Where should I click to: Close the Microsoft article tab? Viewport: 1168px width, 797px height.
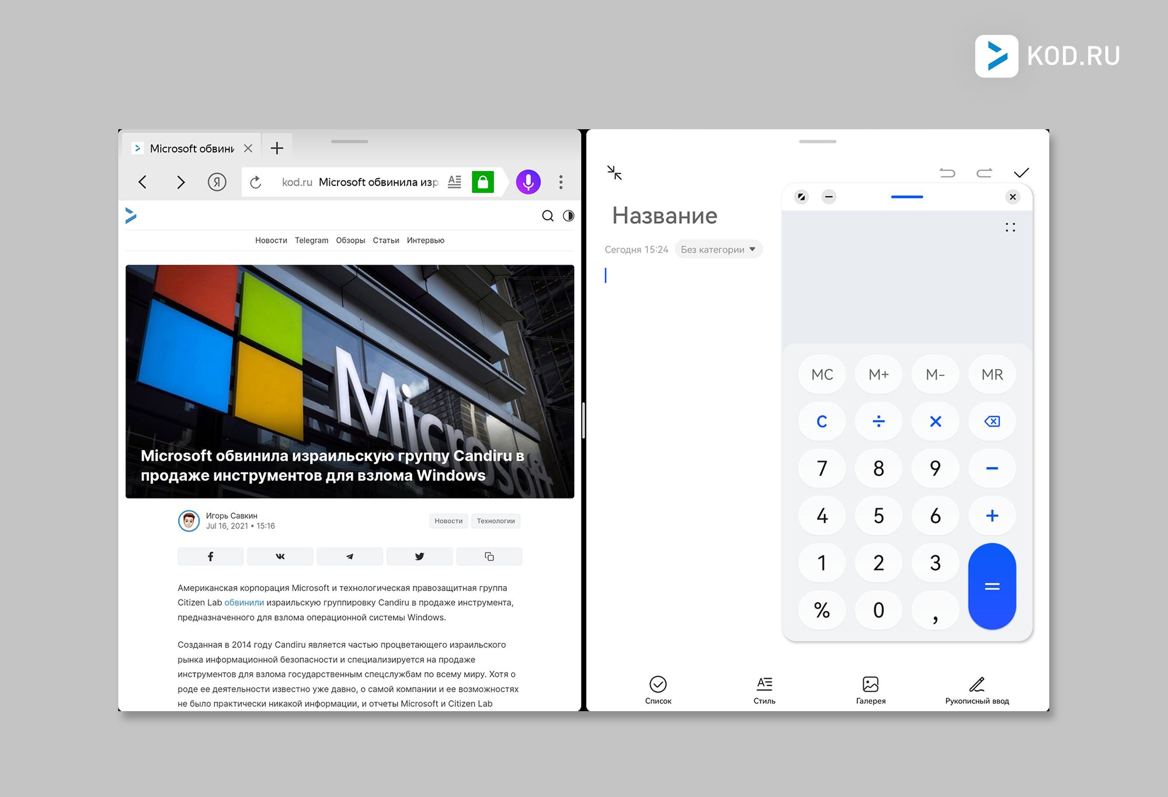pyautogui.click(x=248, y=148)
